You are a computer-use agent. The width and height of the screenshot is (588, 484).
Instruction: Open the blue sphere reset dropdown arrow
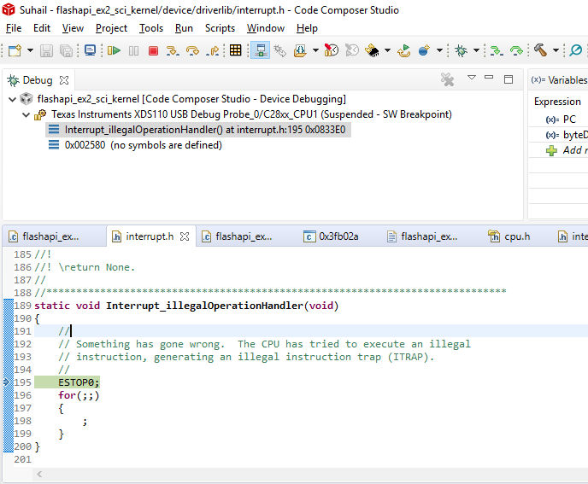click(x=439, y=50)
